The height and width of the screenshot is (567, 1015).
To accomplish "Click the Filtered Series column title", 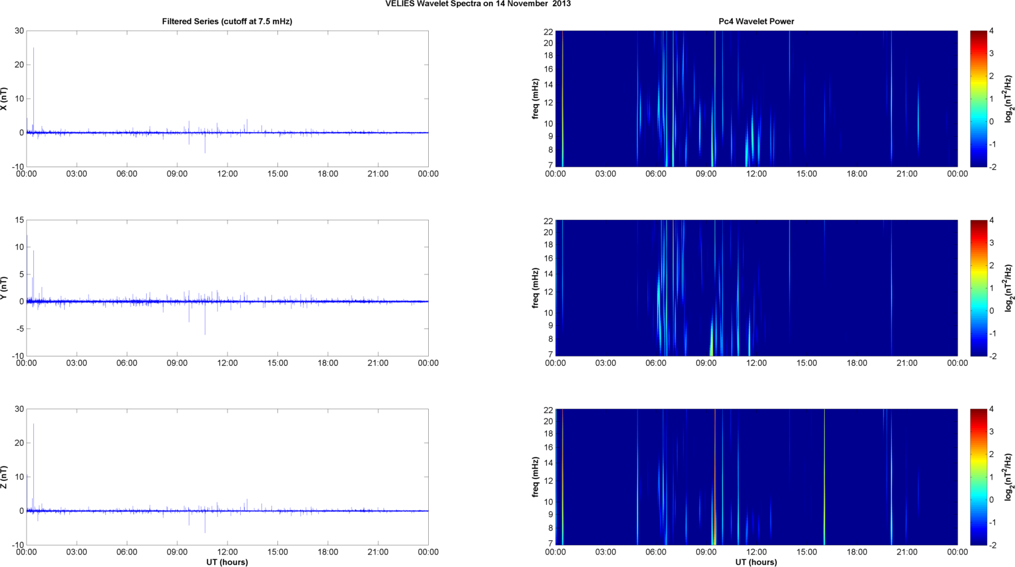I will click(x=227, y=21).
